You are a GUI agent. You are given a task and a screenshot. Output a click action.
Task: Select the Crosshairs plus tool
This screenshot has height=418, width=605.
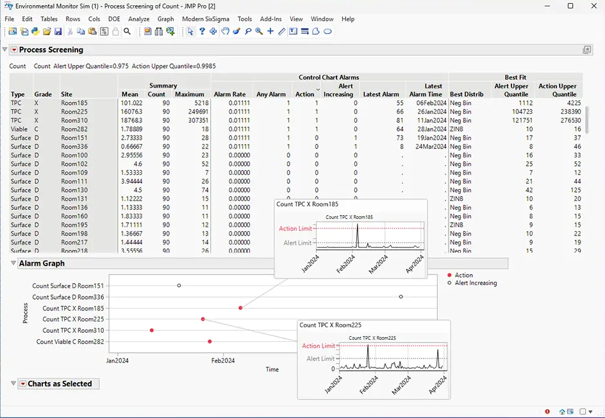[270, 31]
